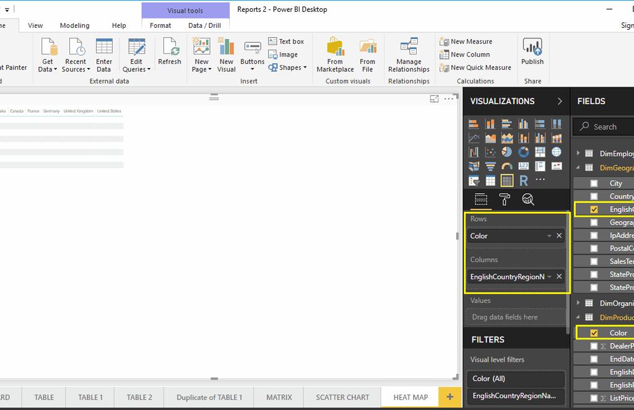Check the City field checkbox
634x410 pixels.
click(594, 183)
